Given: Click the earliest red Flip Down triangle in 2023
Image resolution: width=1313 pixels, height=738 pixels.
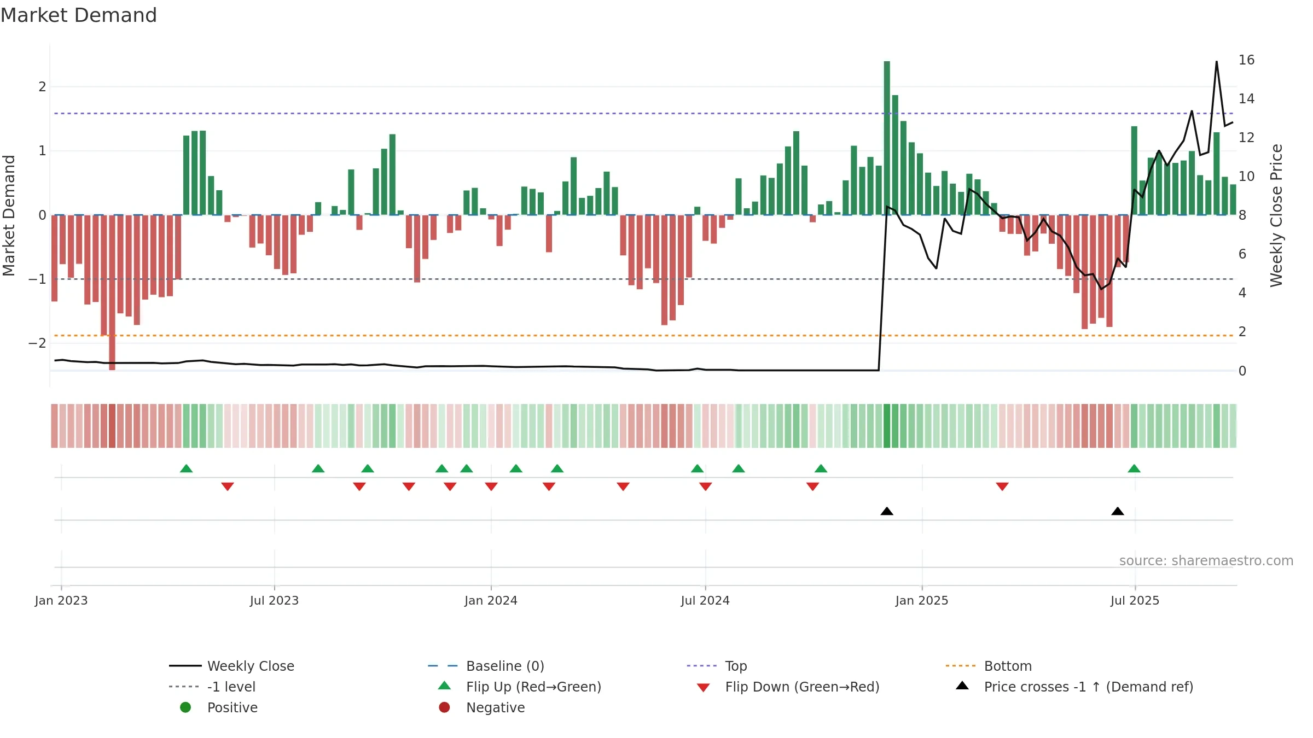Looking at the screenshot, I should tap(228, 487).
